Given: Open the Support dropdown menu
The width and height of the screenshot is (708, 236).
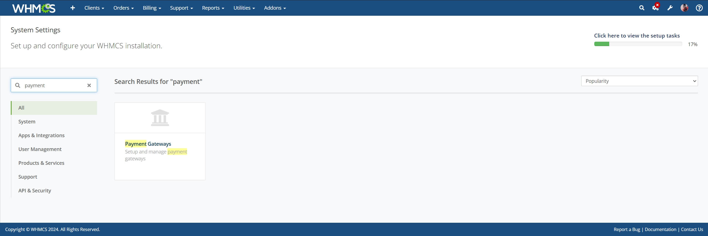Looking at the screenshot, I should 181,8.
